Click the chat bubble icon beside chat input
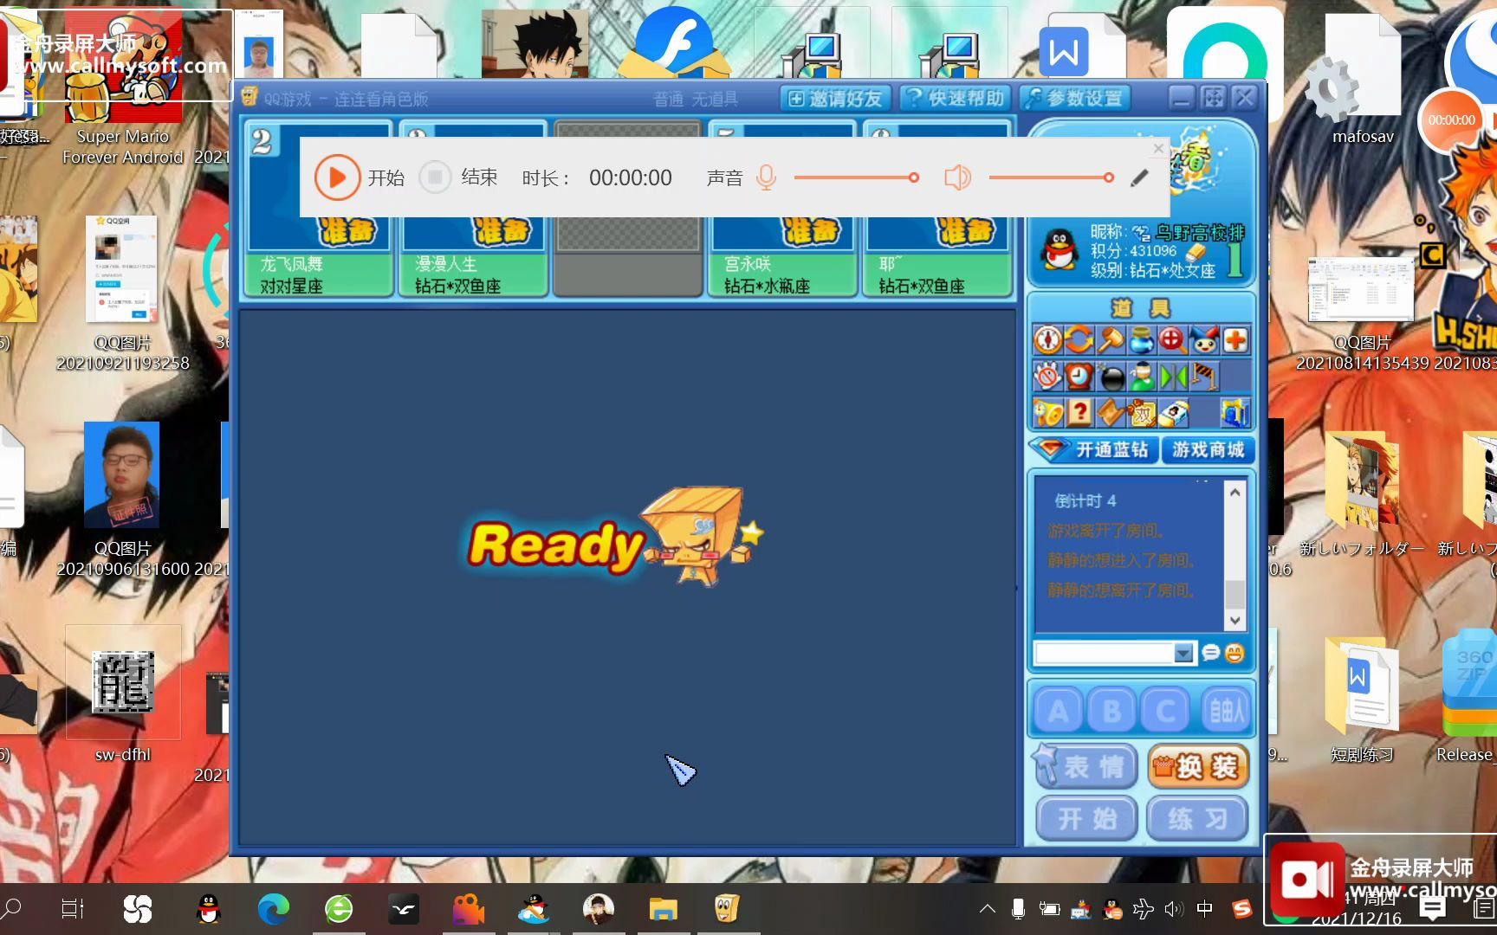1497x935 pixels. [1210, 653]
